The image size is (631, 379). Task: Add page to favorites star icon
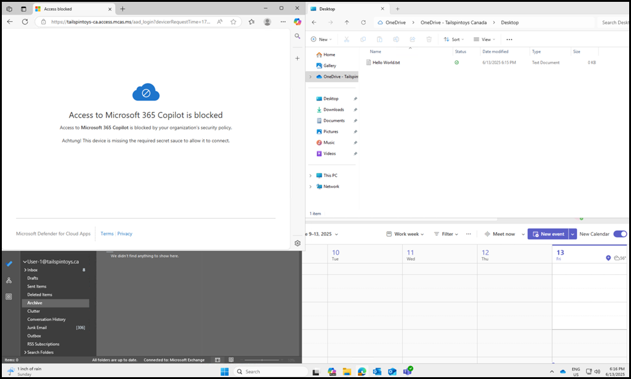pos(233,21)
